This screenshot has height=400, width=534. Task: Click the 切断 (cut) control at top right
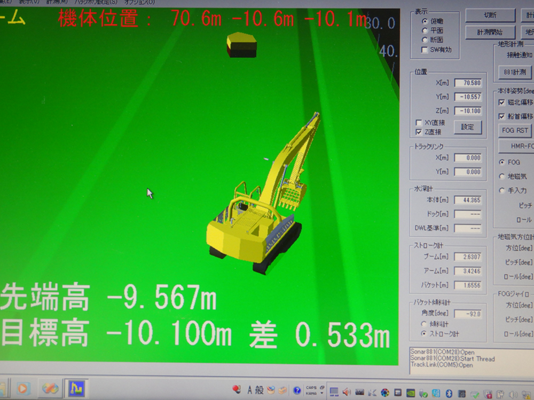click(489, 15)
